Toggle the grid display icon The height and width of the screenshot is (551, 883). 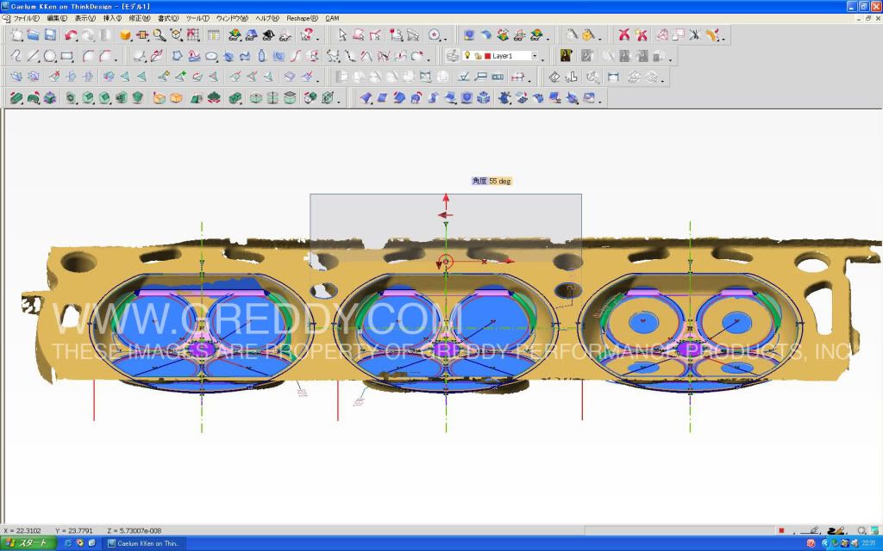(193, 34)
